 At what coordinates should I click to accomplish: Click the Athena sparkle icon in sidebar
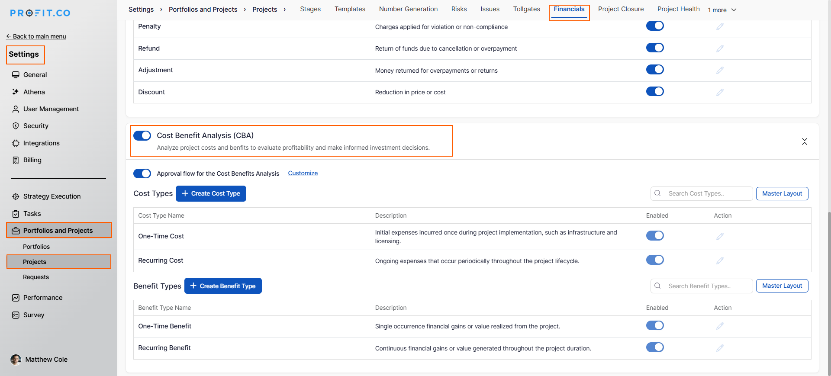16,92
